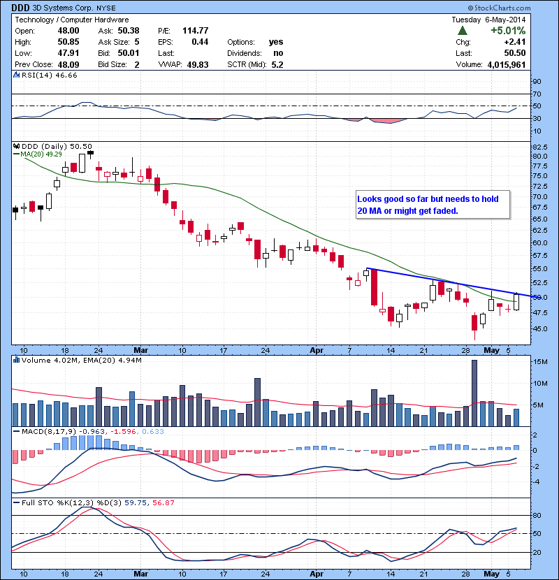This screenshot has width=559, height=580.
Task: Select the EPS value 0.44
Action: (200, 42)
